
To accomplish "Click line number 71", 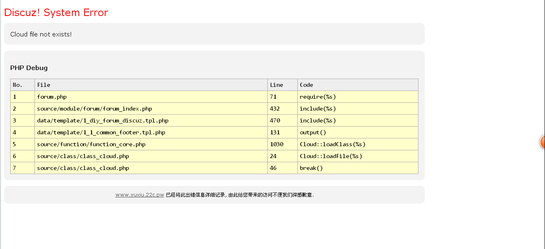I will click(x=283, y=97).
